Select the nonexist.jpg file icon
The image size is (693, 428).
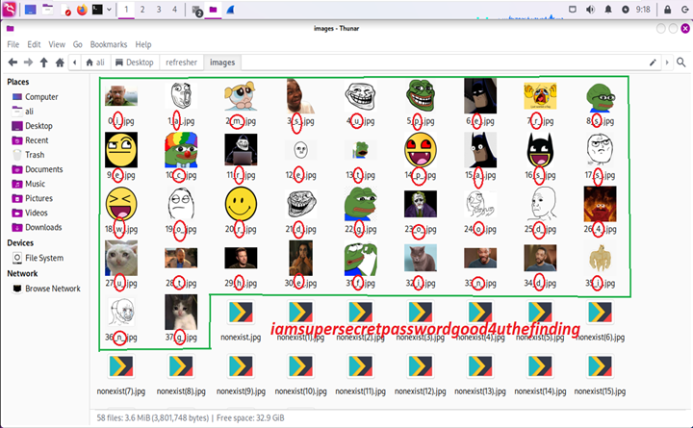[x=241, y=313]
